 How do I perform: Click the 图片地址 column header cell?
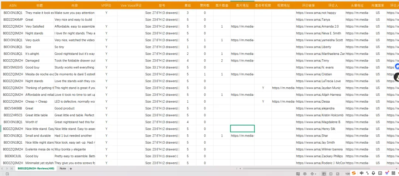click(242, 5)
